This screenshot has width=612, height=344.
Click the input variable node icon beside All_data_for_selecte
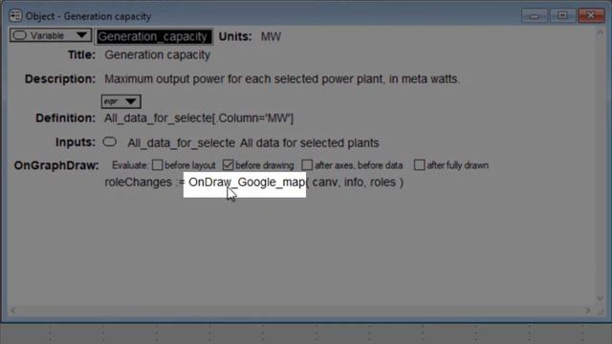(x=110, y=142)
